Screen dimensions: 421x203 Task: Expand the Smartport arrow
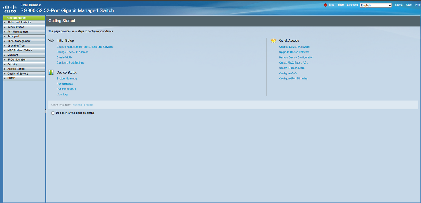point(5,37)
